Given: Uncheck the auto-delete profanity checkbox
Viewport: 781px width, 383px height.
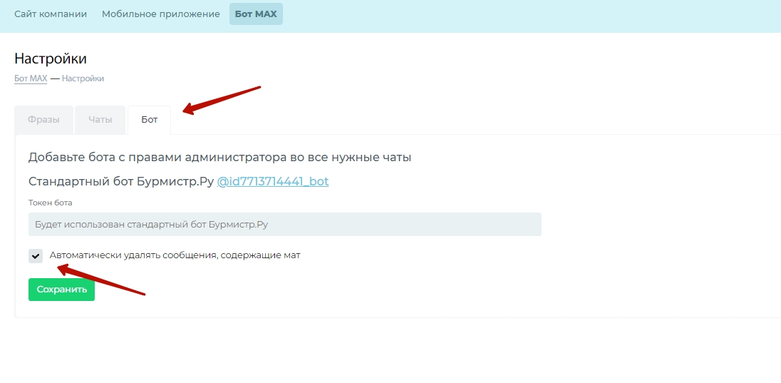Looking at the screenshot, I should tap(36, 255).
